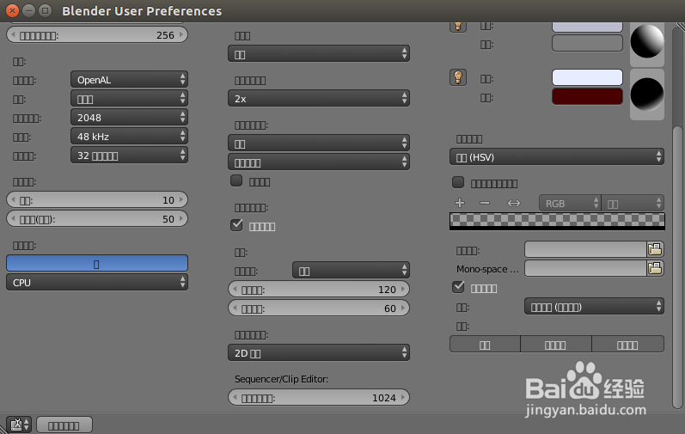Click the checkered color ramp bar
Screen dimensions: 685x434
pyautogui.click(x=557, y=221)
